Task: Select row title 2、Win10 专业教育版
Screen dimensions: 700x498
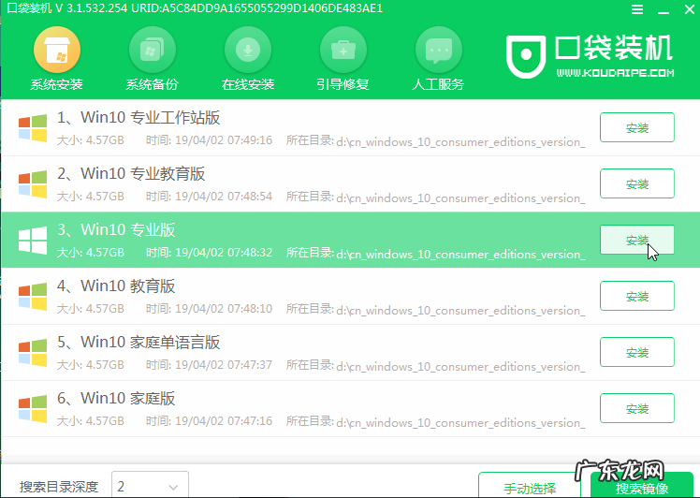Action: pos(131,174)
